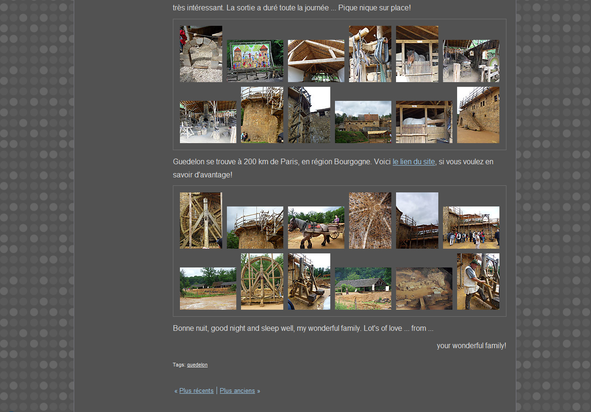View the horse pulling a cart photo
Viewport: 591px width, 412px height.
click(x=316, y=228)
